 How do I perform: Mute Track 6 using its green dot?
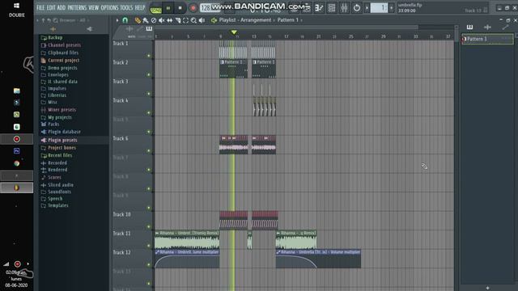(149, 151)
